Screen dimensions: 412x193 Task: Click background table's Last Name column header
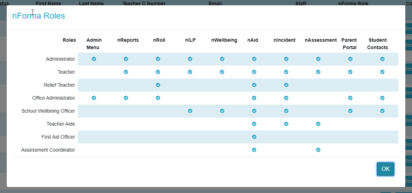(x=91, y=4)
